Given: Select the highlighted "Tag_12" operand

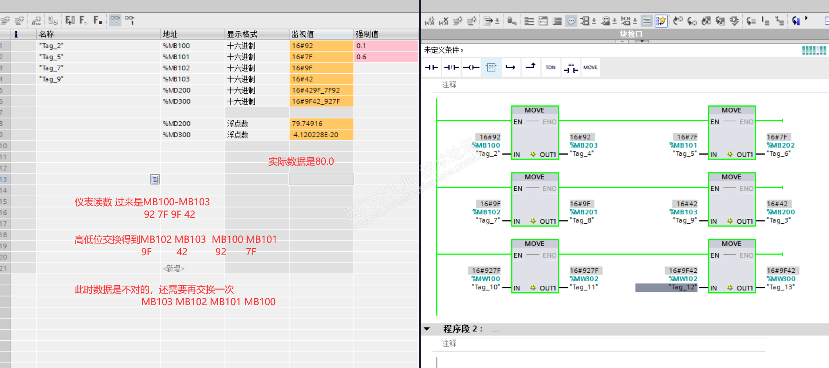Looking at the screenshot, I should tap(666, 288).
